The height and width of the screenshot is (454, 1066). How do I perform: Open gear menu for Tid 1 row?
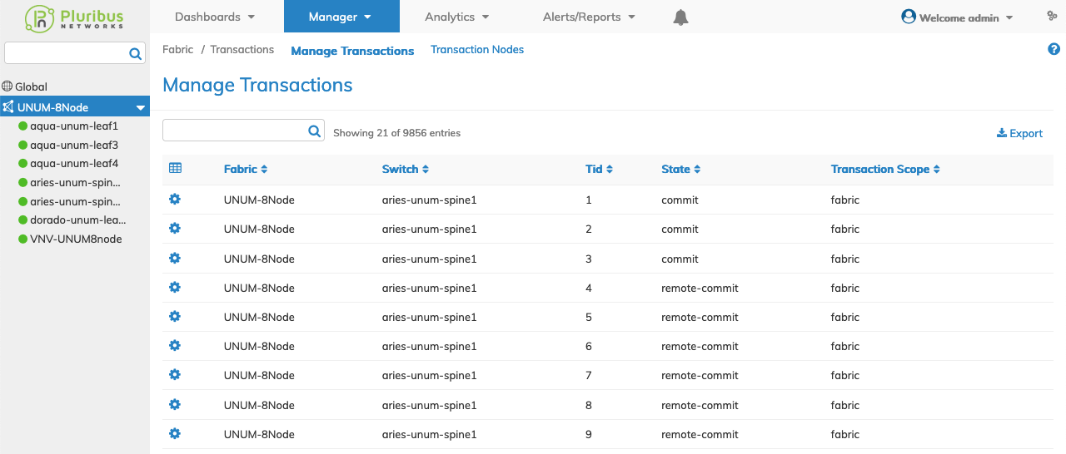(175, 200)
